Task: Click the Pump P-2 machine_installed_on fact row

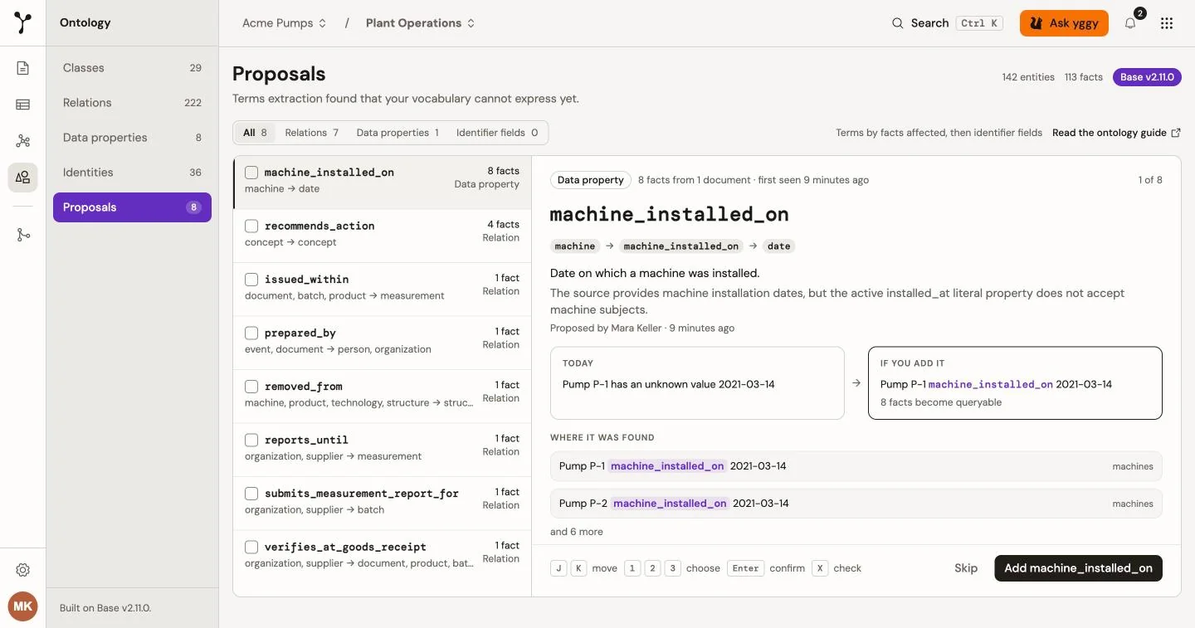Action: [856, 504]
